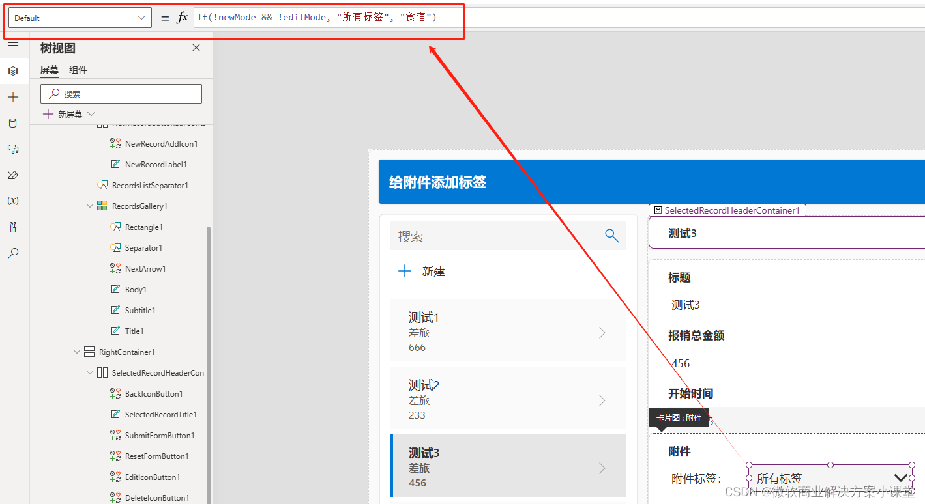The height and width of the screenshot is (504, 925).
Task: Switch to the 组件 tab
Action: 78,70
